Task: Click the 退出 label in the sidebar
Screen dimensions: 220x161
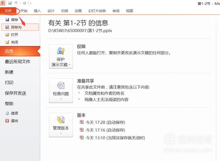Action: (15, 121)
